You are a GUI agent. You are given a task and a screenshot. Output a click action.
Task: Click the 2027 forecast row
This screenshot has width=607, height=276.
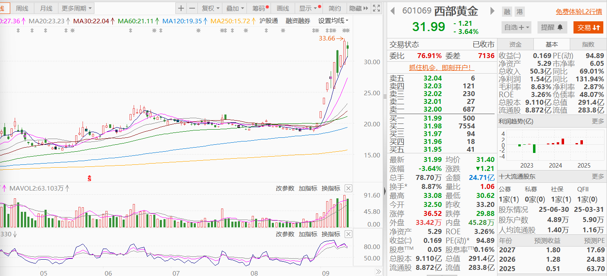(552, 250)
